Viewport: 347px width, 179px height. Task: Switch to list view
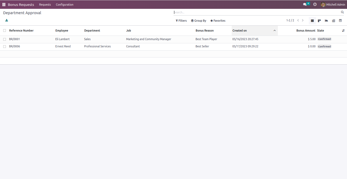(312, 21)
